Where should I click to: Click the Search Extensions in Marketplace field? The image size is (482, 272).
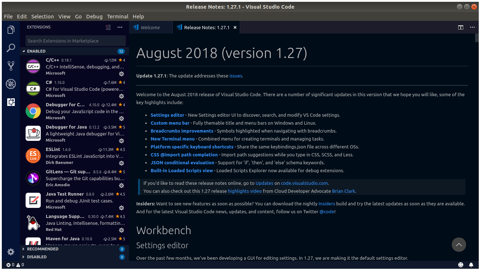(76, 41)
